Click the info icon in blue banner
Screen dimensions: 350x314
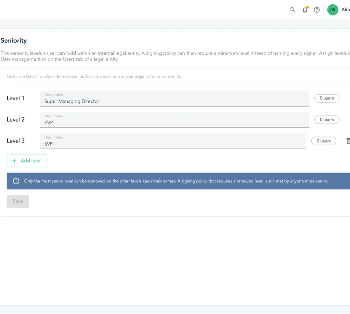tap(16, 181)
